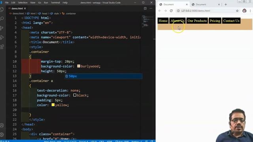Screen dimensions: 253x142
Task: Click 'text-decoration: none;' in the editor
Action: [x=59, y=90]
